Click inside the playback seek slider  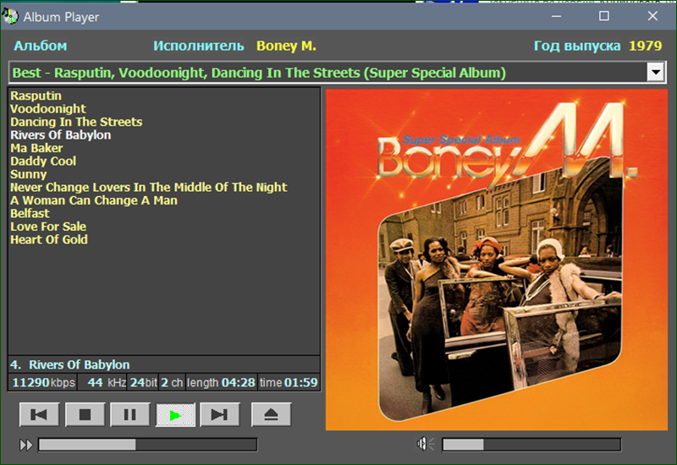coord(147,445)
